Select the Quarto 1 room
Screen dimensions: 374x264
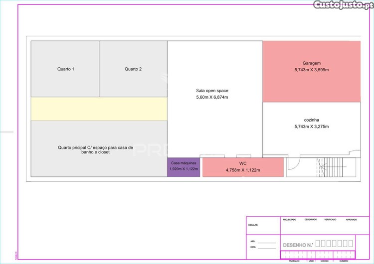point(65,69)
